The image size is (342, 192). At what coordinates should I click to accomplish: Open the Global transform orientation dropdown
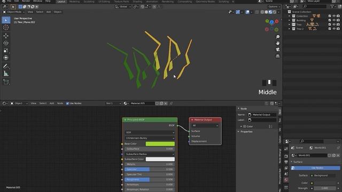coord(123,7)
